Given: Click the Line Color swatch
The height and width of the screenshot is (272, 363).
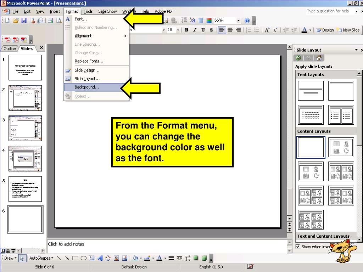Looking at the screenshot, I should 147,258.
